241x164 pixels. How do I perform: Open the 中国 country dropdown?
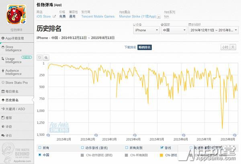[172, 30]
